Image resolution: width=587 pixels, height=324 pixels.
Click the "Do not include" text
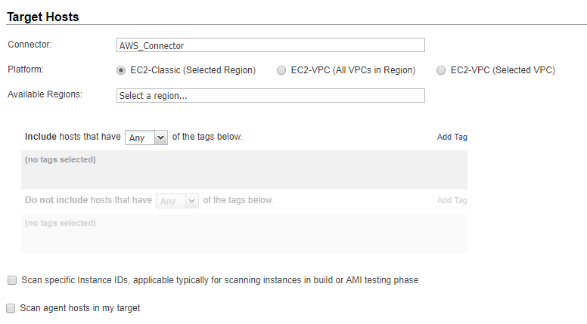pyautogui.click(x=56, y=200)
